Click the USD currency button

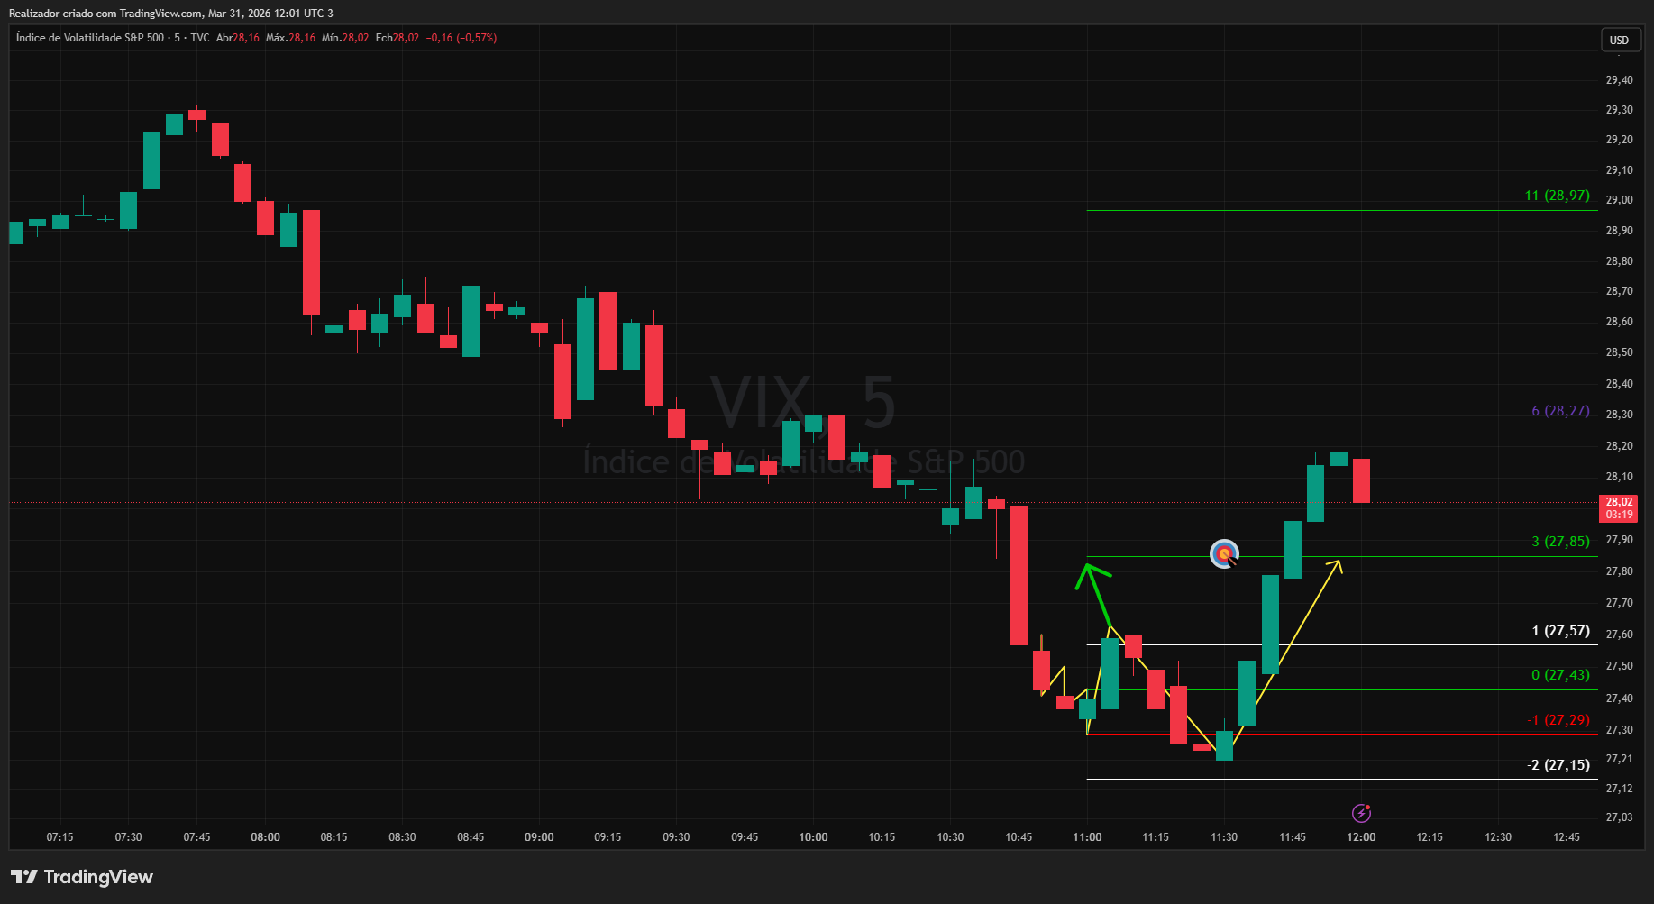point(1620,40)
